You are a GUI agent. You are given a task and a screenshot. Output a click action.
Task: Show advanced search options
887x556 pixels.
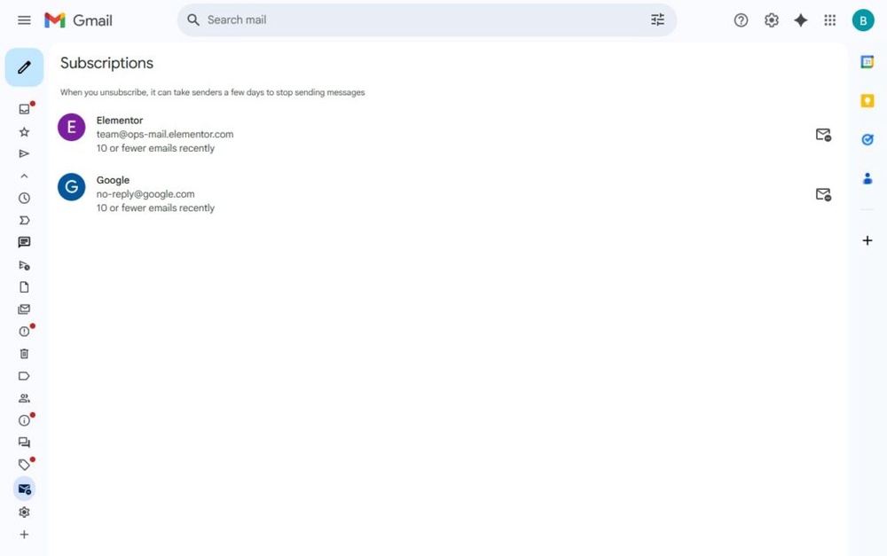point(657,20)
